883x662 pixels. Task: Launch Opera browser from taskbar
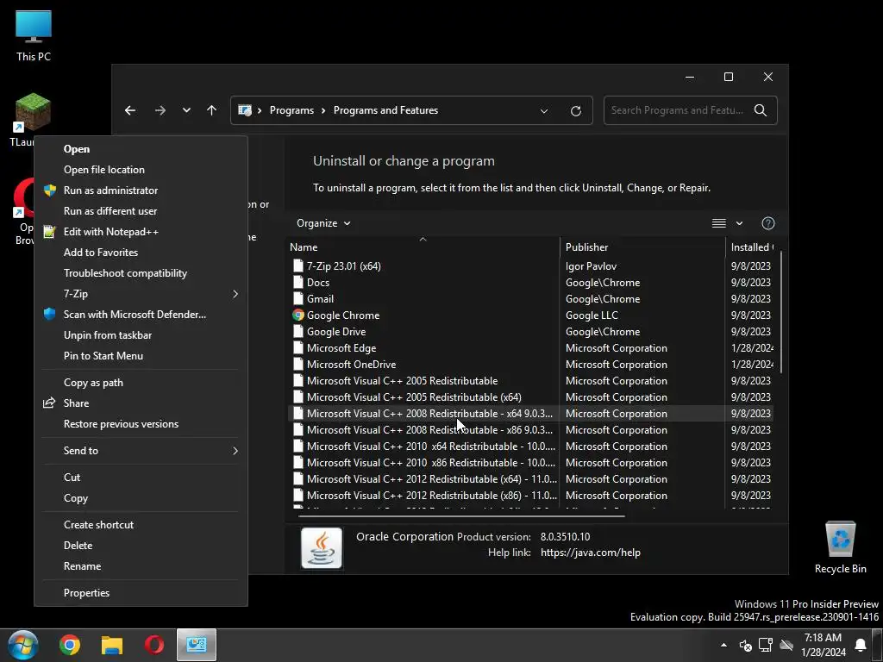click(x=154, y=645)
